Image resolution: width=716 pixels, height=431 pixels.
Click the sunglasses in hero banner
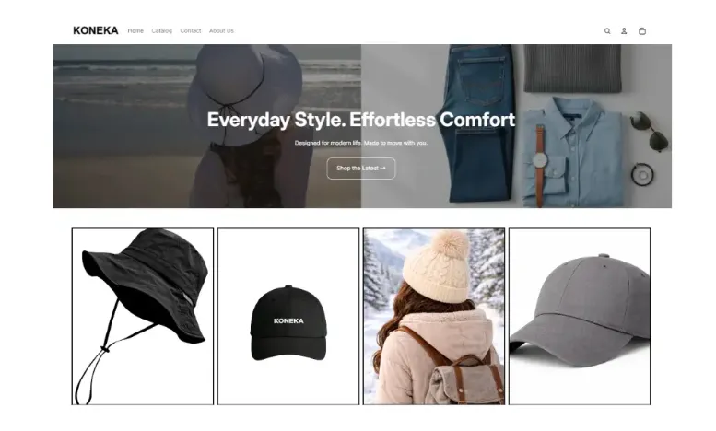pos(650,132)
